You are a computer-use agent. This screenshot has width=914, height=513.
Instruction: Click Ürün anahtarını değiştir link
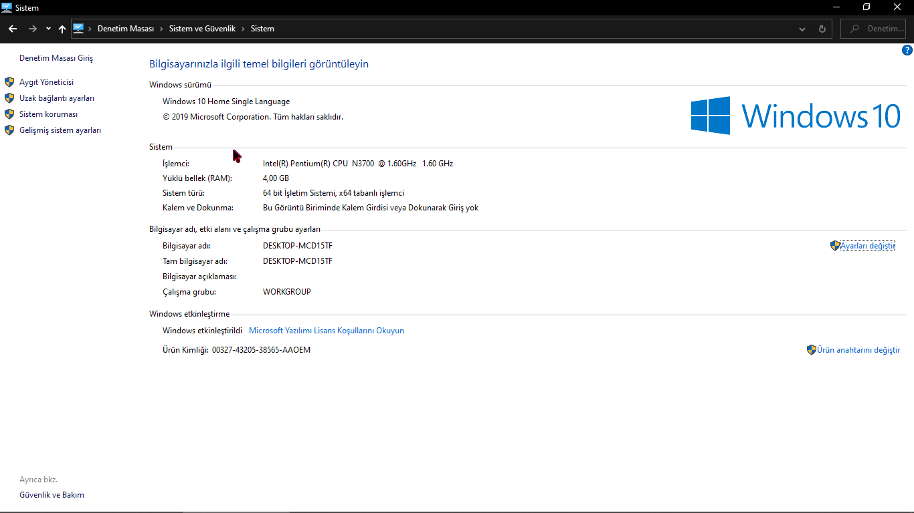[x=858, y=350]
